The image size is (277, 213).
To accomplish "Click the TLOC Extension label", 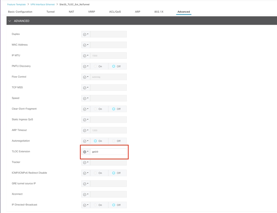I will coord(21,152).
